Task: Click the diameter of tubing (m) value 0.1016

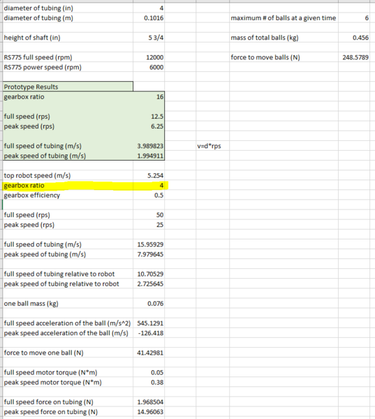Action: tap(149, 18)
